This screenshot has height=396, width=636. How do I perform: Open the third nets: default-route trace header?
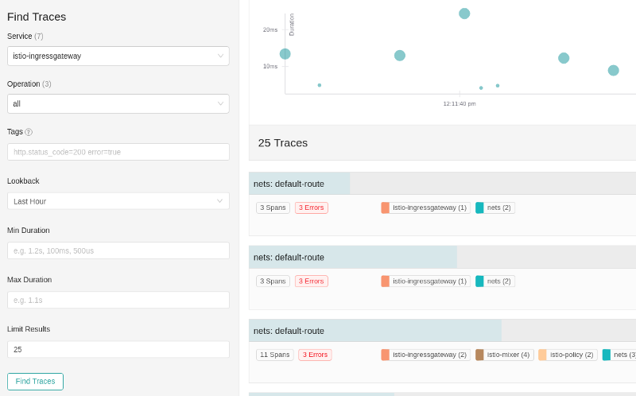[x=289, y=331]
